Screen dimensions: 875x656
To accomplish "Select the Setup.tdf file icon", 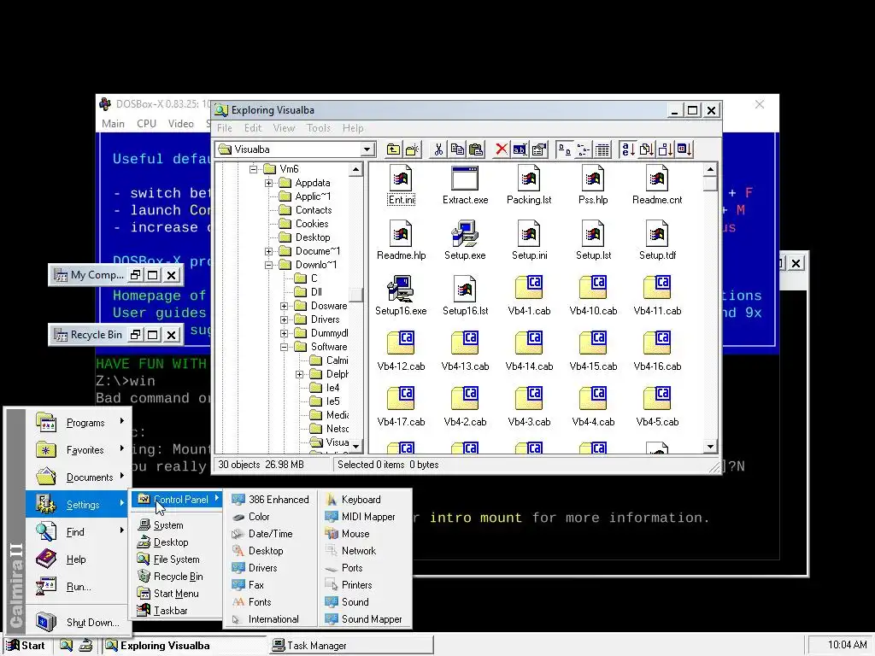I will pos(657,234).
